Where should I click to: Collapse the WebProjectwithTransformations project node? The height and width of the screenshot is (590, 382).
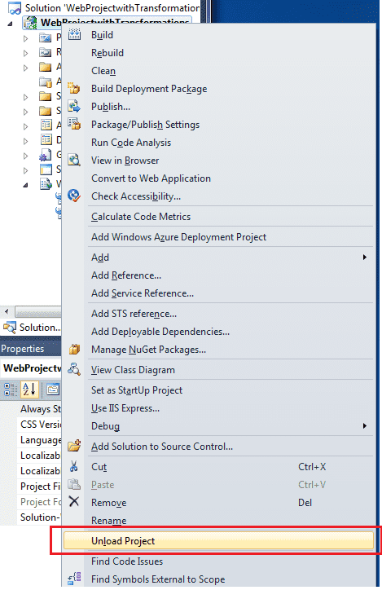click(10, 24)
